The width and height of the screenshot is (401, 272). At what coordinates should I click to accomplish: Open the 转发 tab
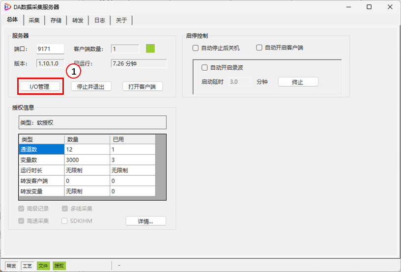(78, 20)
